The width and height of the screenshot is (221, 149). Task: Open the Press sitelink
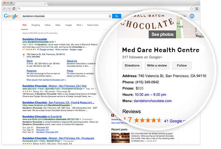pos(70,71)
